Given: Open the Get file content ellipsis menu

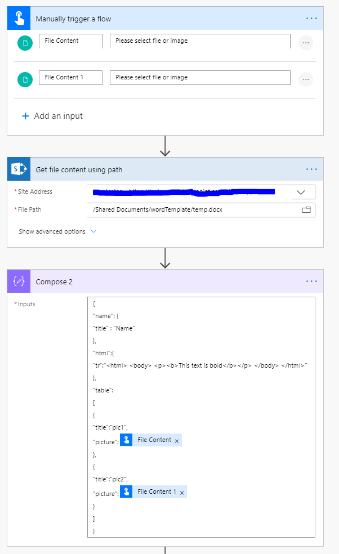Looking at the screenshot, I should click(311, 169).
